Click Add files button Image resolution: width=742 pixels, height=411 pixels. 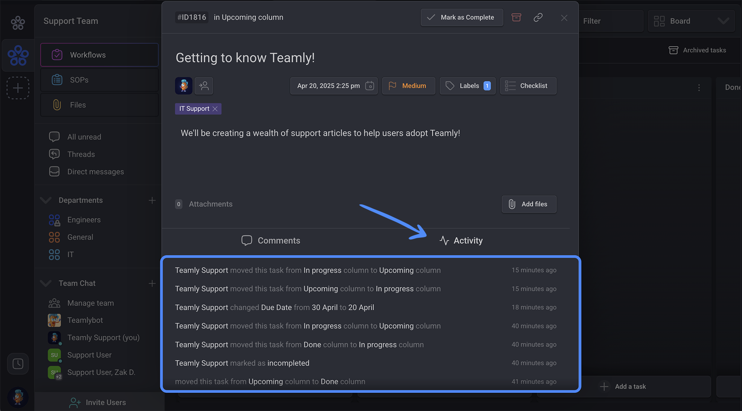point(529,204)
